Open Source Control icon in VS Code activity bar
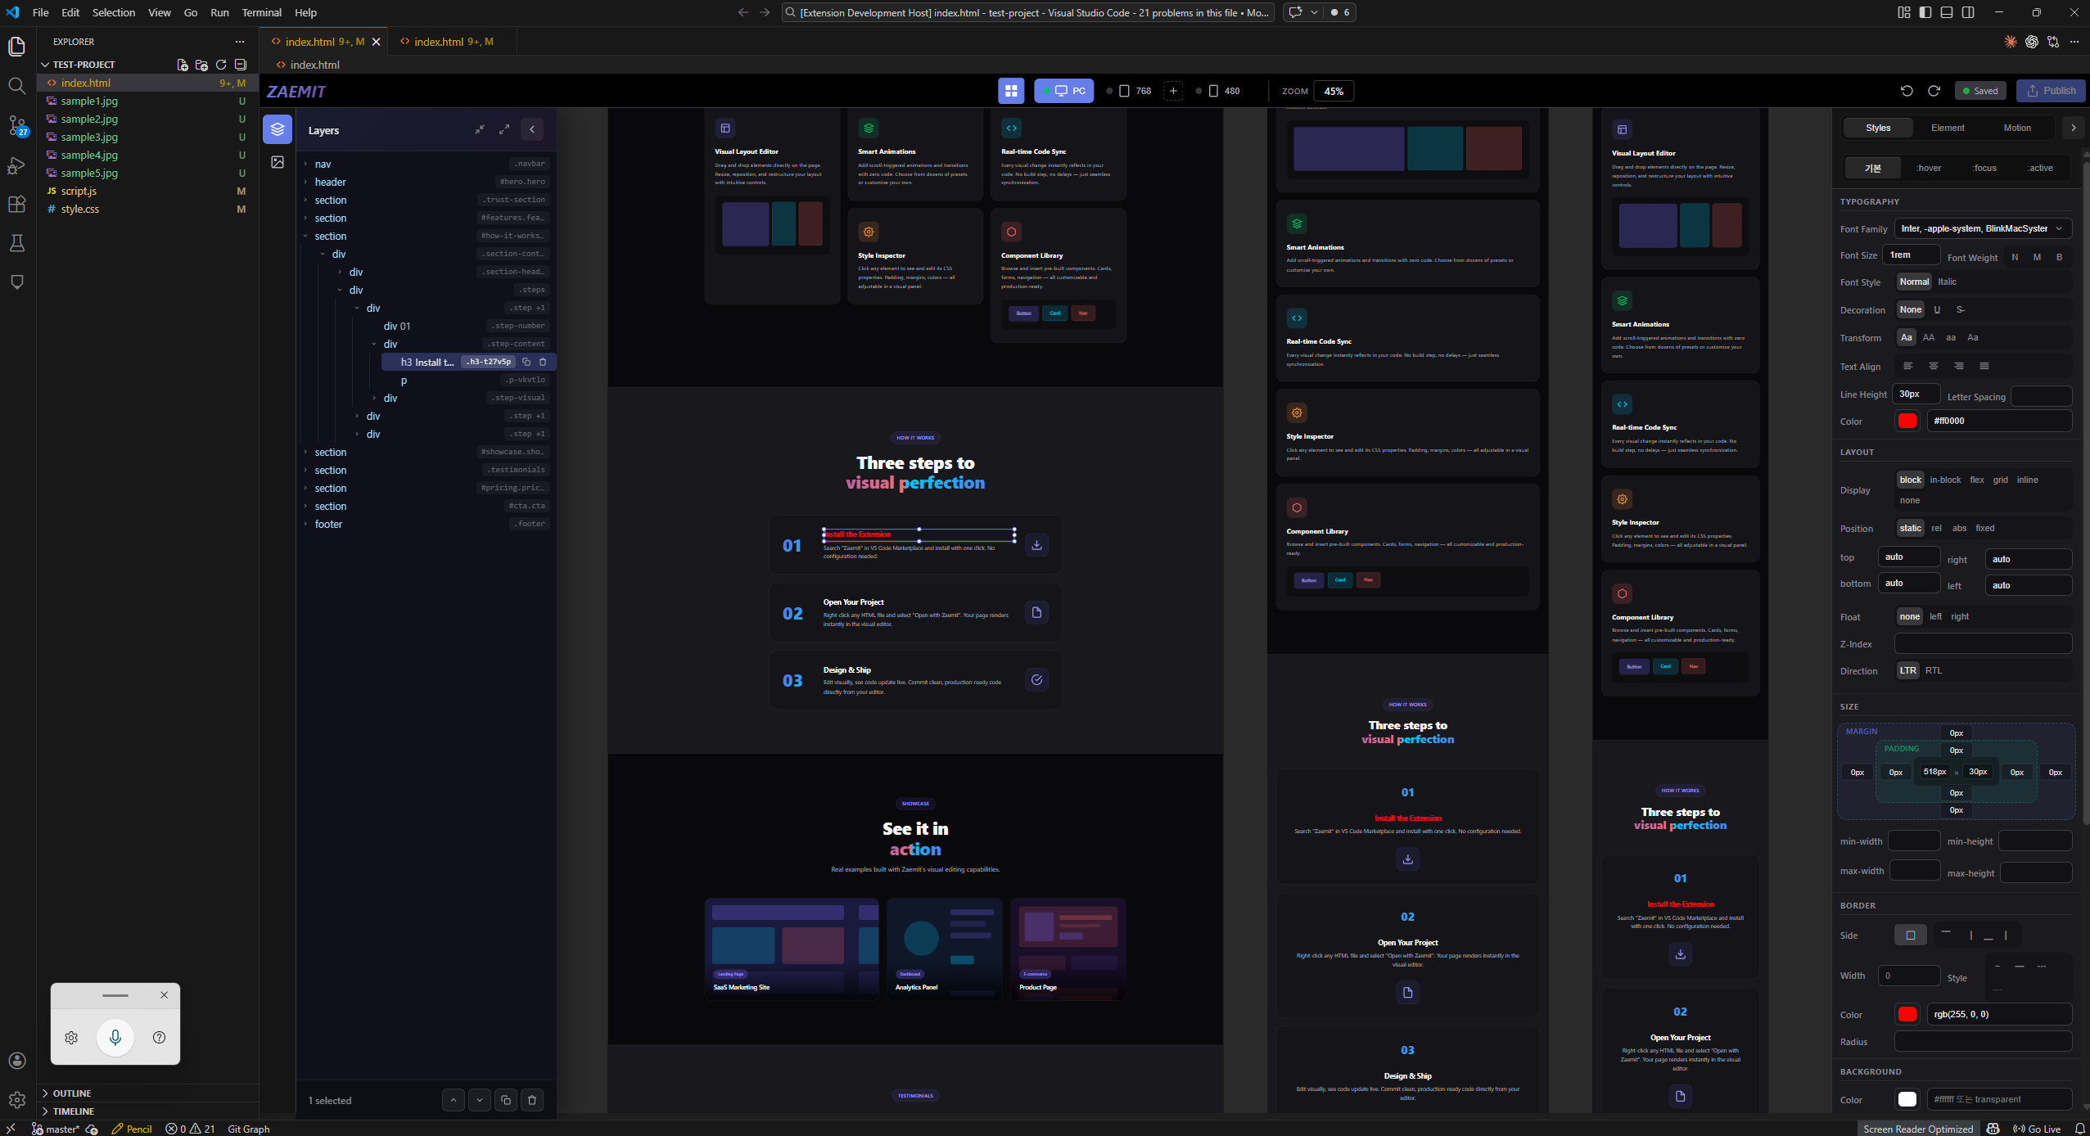 point(17,124)
